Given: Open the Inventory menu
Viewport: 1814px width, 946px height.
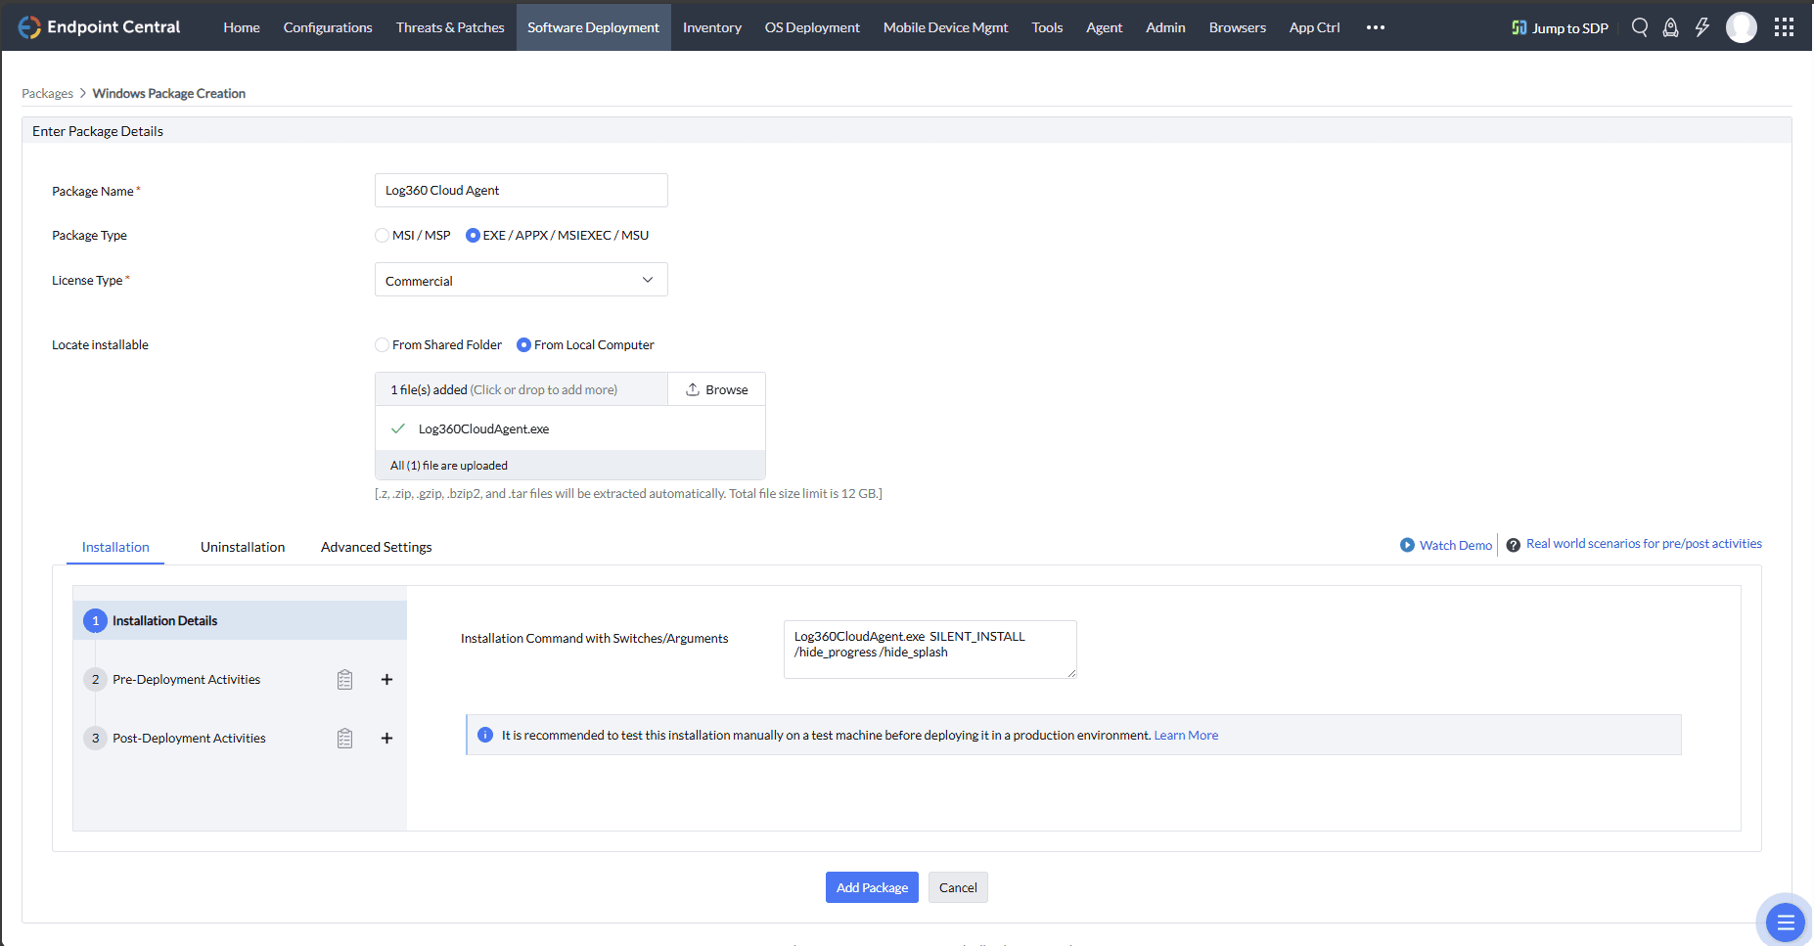Looking at the screenshot, I should pos(712,27).
